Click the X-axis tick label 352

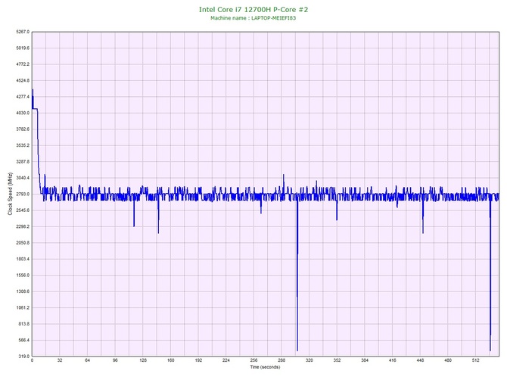point(337,360)
